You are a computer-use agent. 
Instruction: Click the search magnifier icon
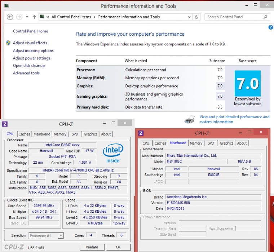(265, 17)
